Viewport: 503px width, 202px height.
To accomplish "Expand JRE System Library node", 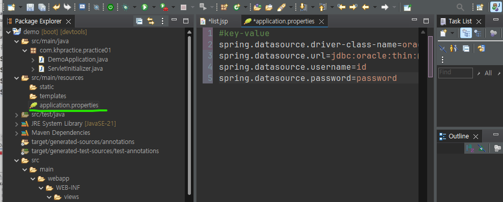I will click(x=17, y=124).
